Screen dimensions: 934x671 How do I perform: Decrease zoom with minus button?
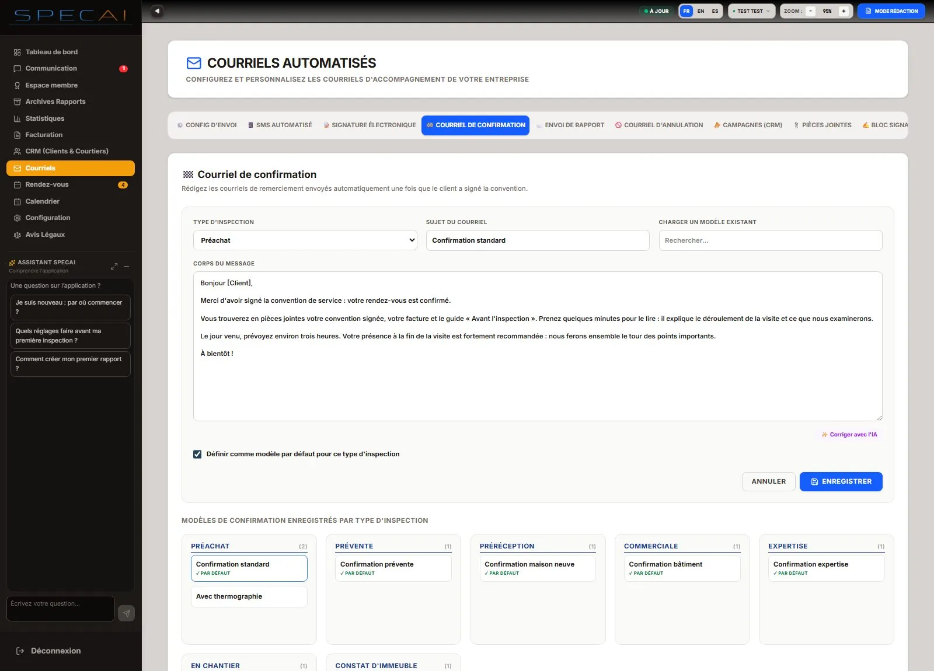click(810, 11)
